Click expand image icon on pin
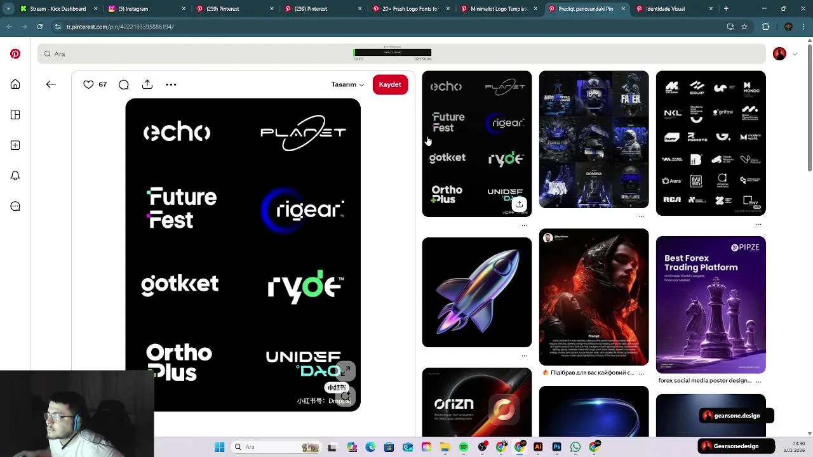The width and height of the screenshot is (813, 457). [x=345, y=370]
